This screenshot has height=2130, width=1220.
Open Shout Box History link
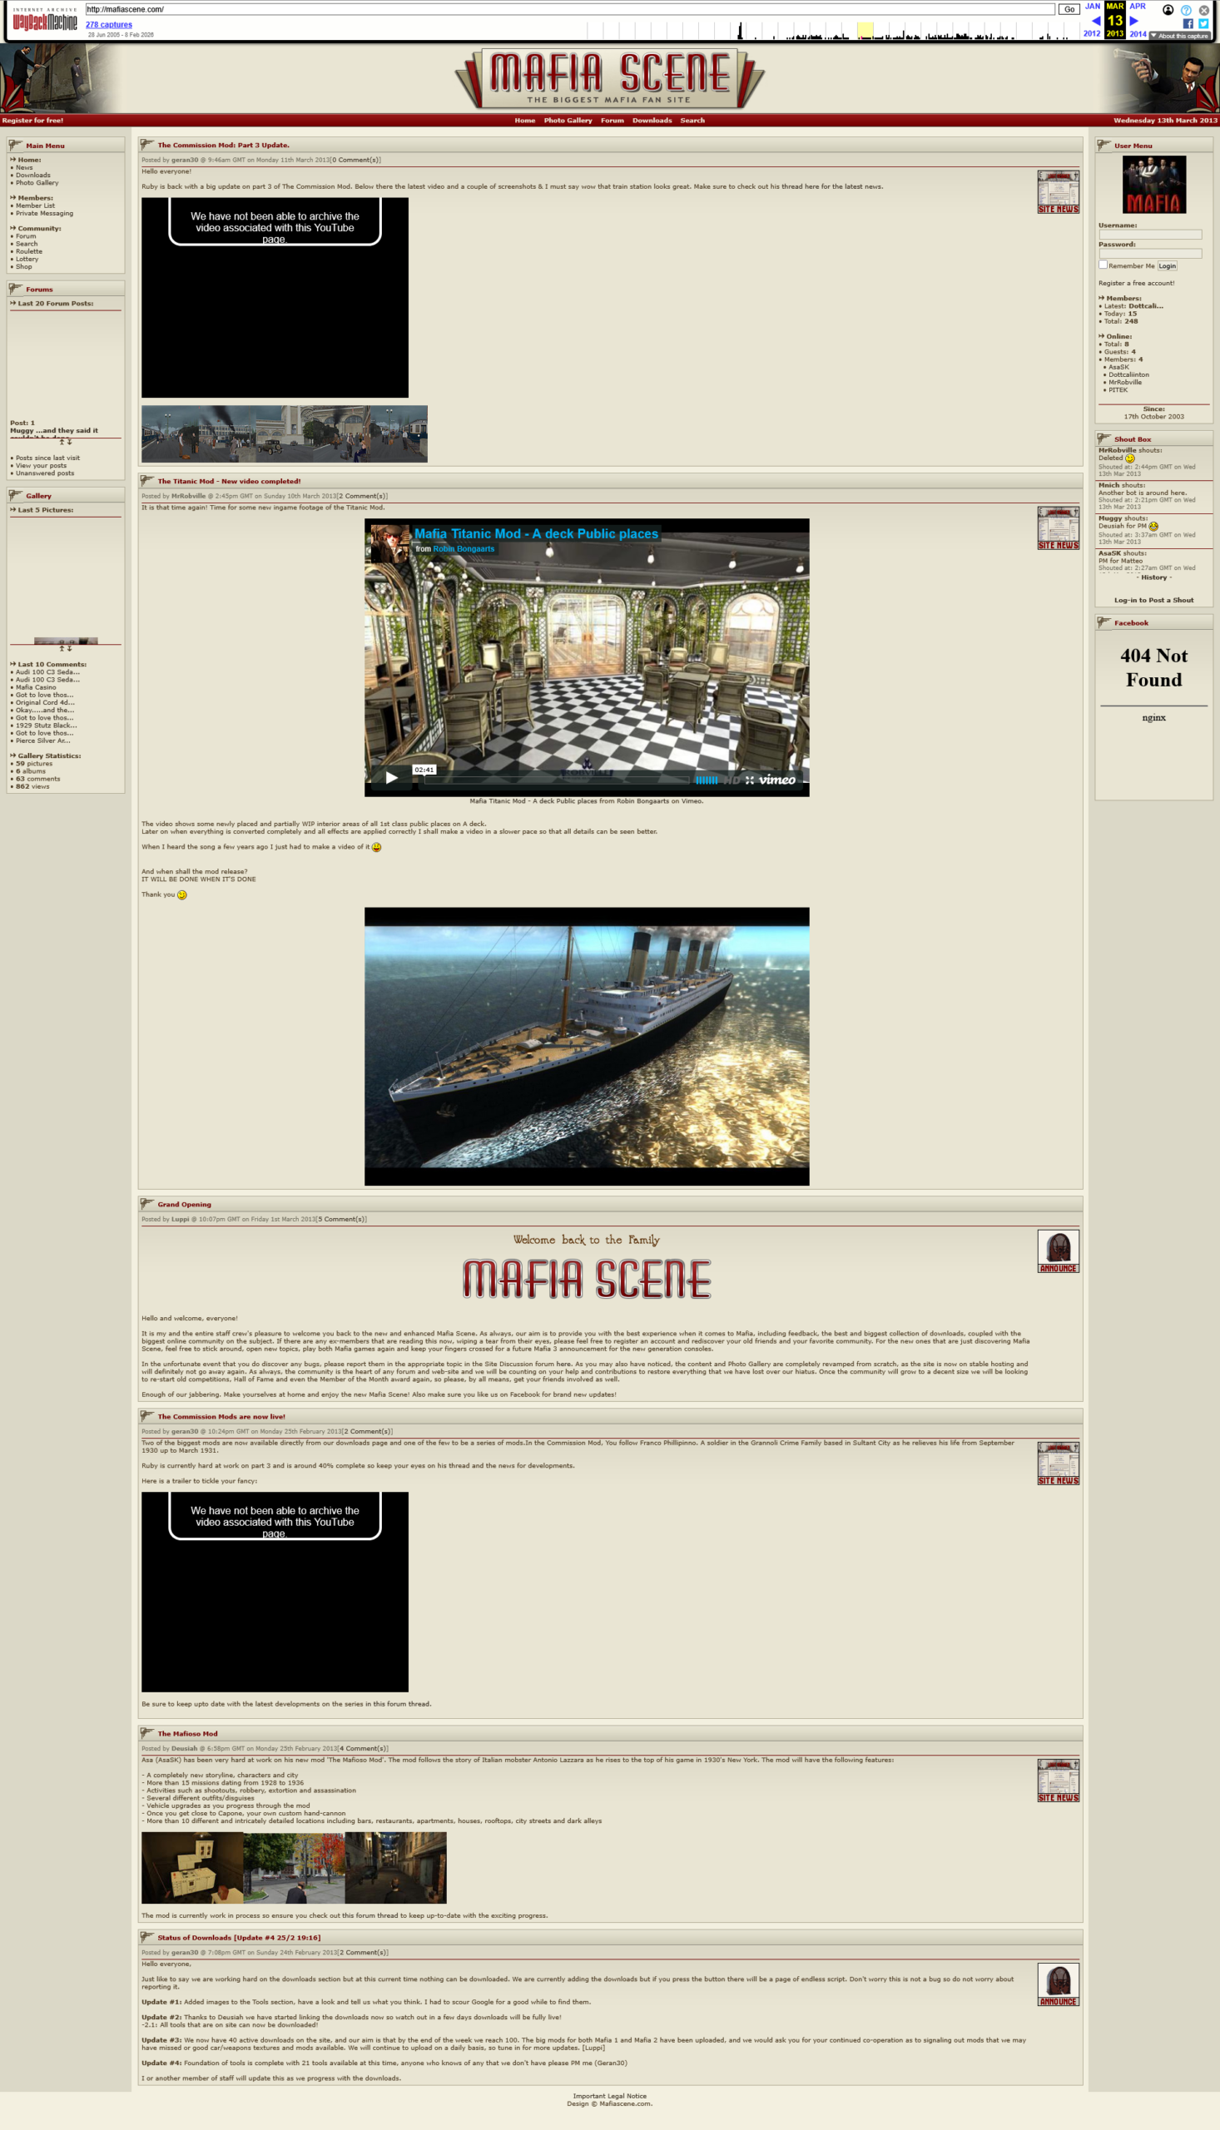click(1153, 577)
